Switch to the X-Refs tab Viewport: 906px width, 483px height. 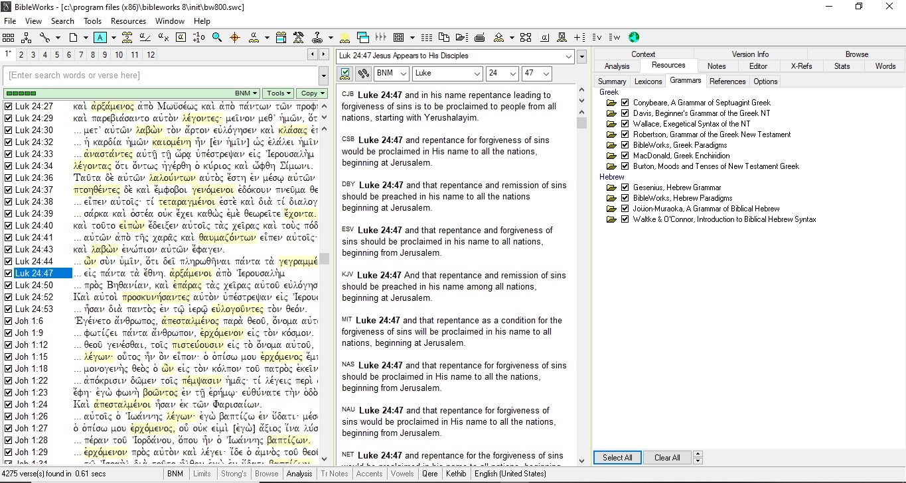point(801,66)
